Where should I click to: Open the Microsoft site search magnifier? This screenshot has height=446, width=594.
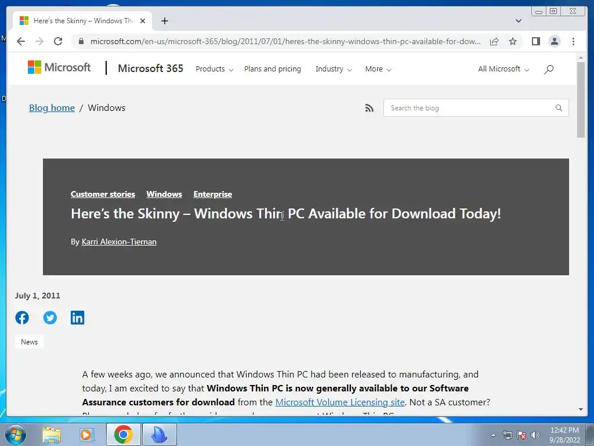click(x=549, y=69)
